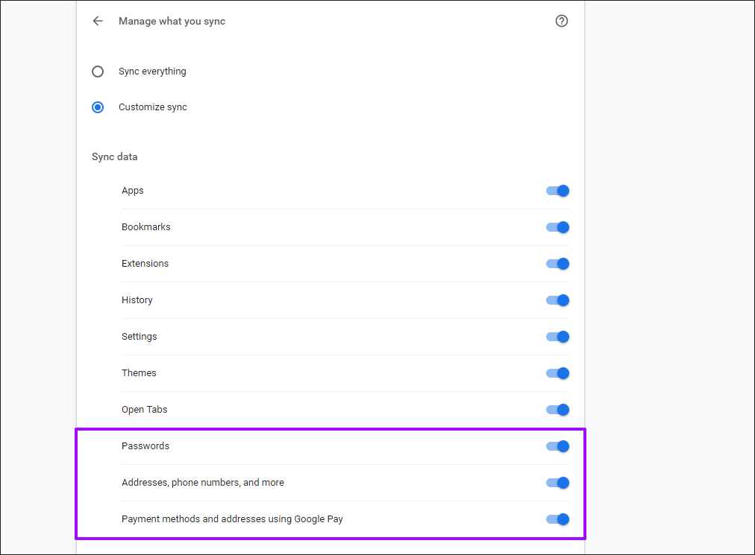Disable the Passwords sync toggle

(557, 446)
